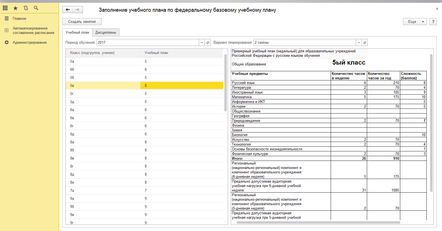The height and width of the screenshot is (231, 442).
Task: Click the back navigation arrow
Action: pyautogui.click(x=68, y=10)
